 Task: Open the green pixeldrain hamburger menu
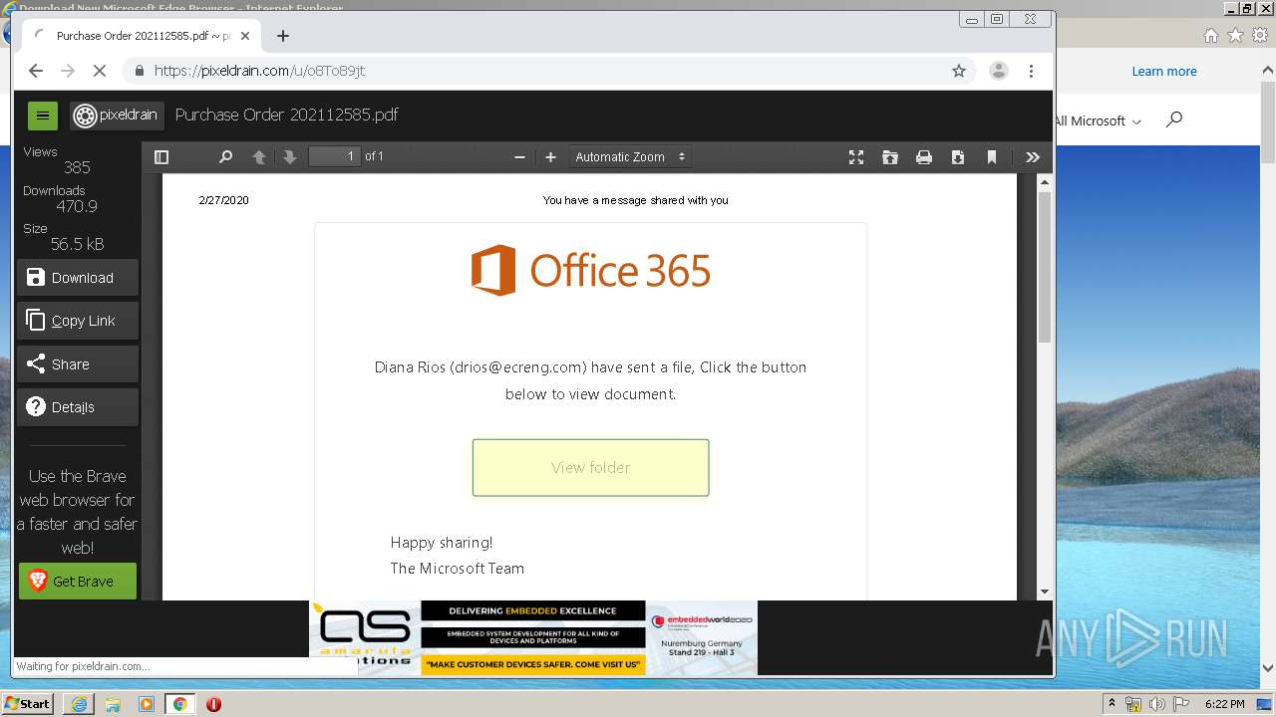[x=42, y=116]
